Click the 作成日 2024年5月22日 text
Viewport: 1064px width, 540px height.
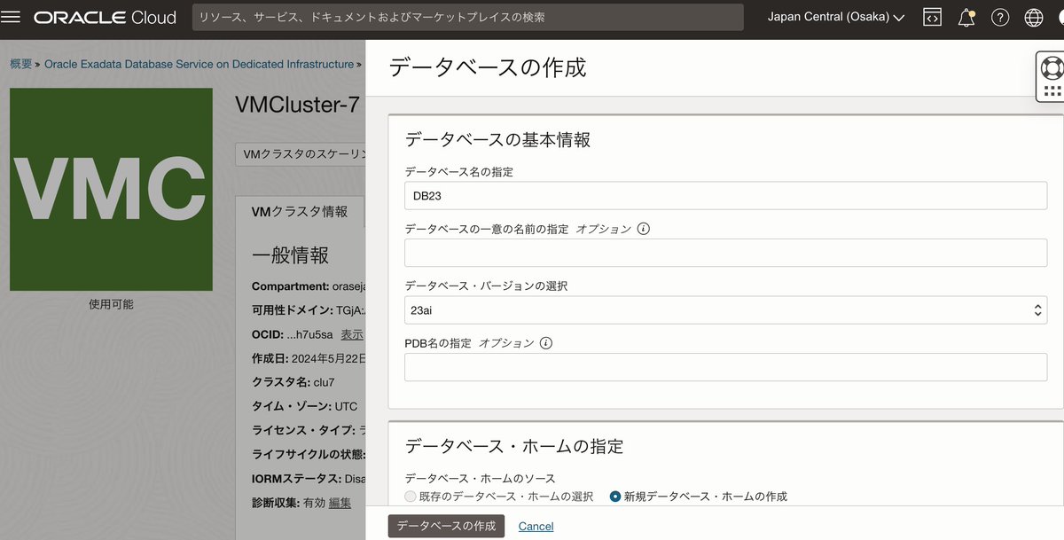click(x=308, y=358)
